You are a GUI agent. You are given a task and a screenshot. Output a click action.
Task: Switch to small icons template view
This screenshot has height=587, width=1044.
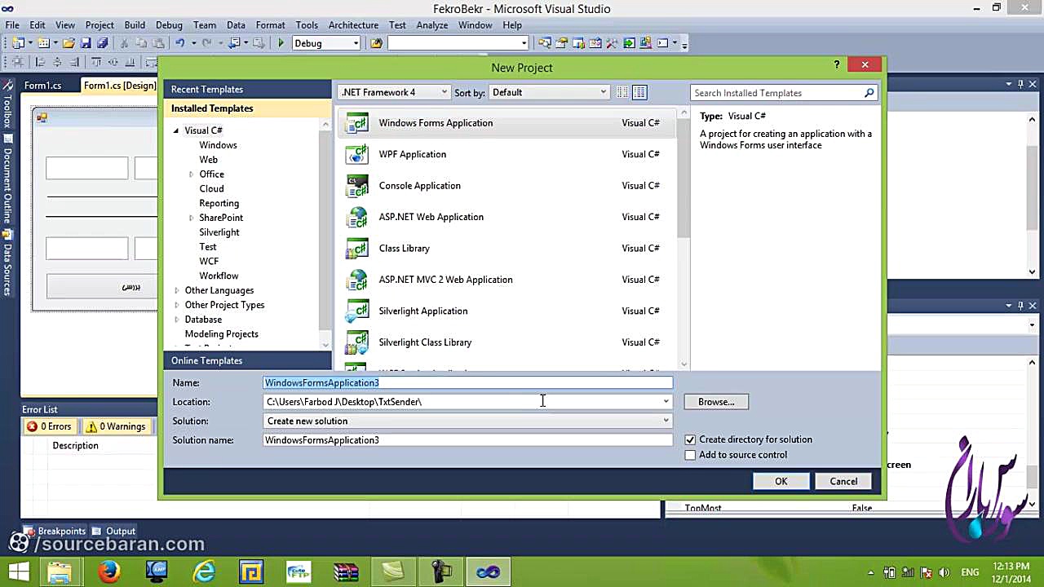[x=623, y=92]
